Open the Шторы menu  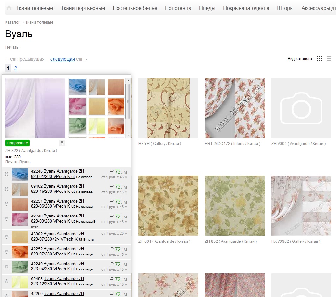pyautogui.click(x=285, y=8)
